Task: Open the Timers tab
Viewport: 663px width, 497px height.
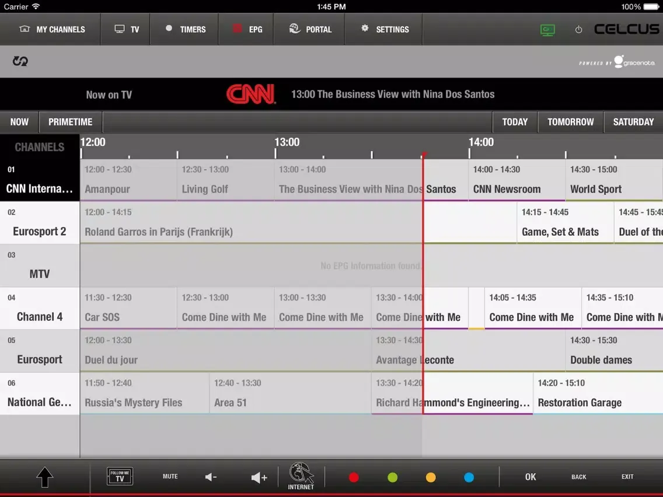Action: pos(184,29)
